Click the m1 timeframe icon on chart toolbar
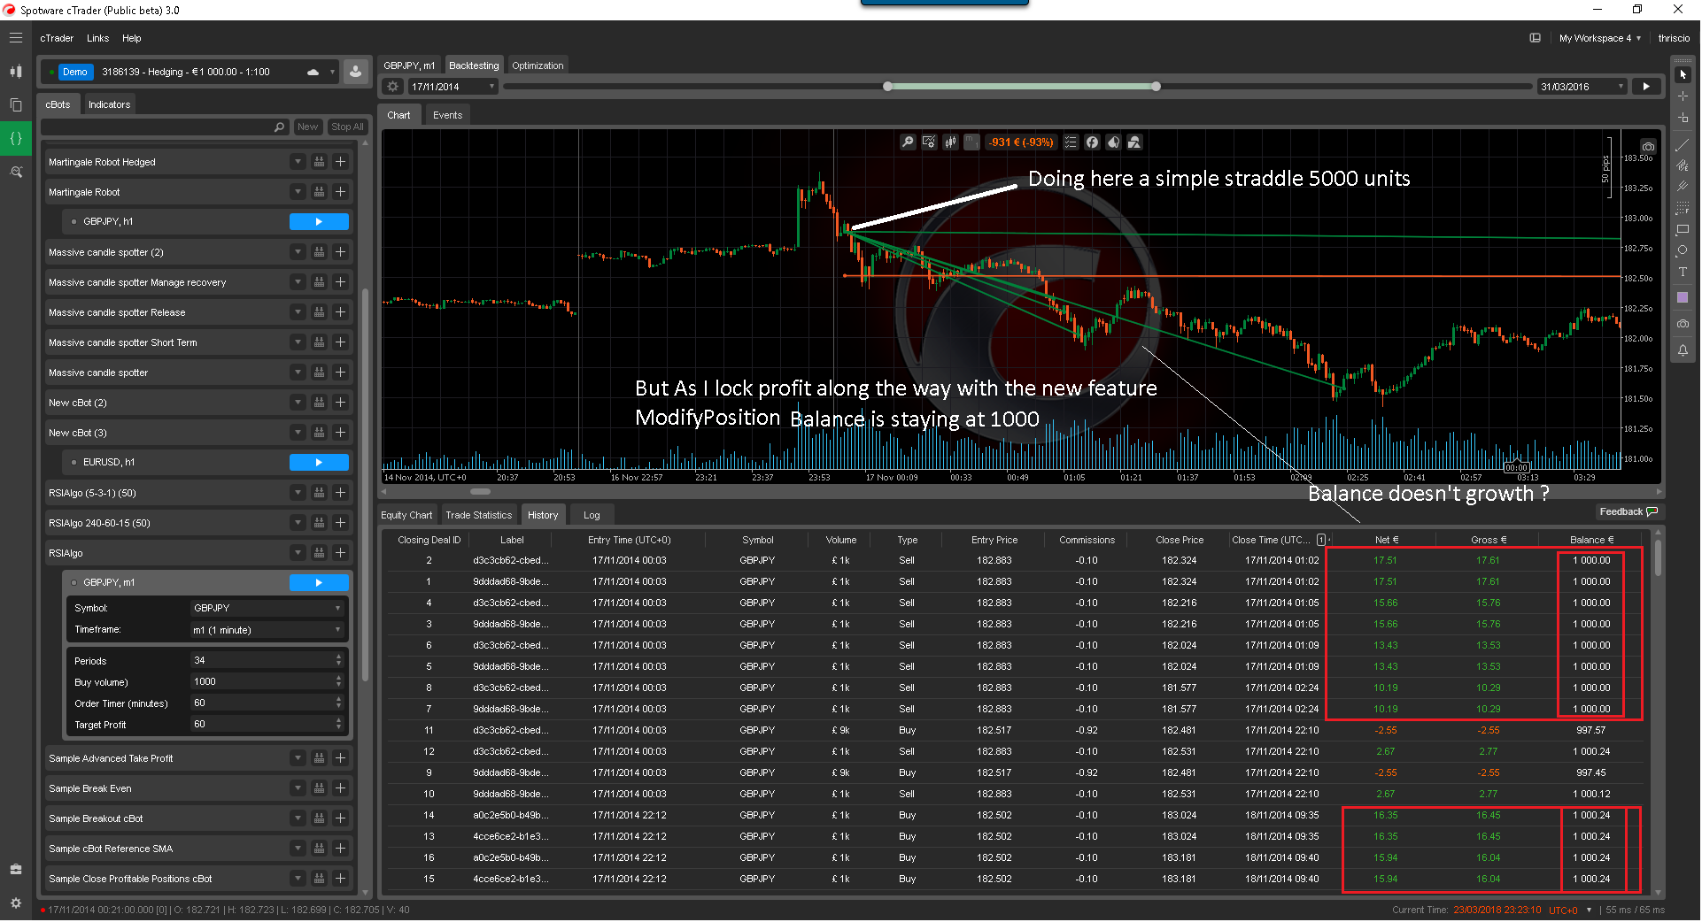This screenshot has height=922, width=1702. pos(971,142)
